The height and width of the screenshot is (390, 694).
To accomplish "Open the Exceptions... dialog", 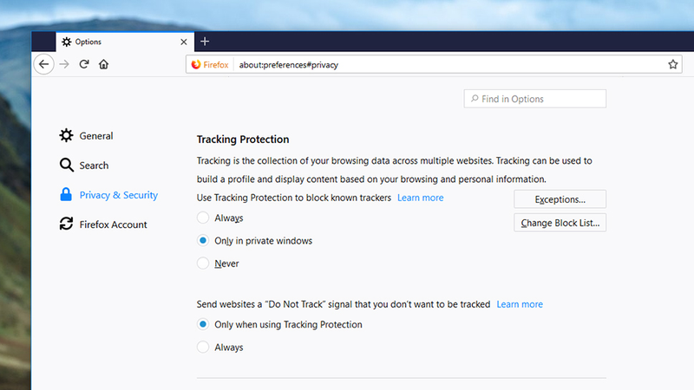I will (560, 199).
